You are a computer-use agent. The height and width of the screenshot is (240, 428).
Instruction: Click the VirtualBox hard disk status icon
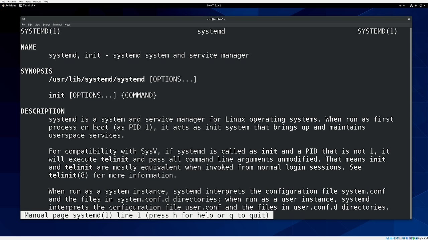[388, 238]
